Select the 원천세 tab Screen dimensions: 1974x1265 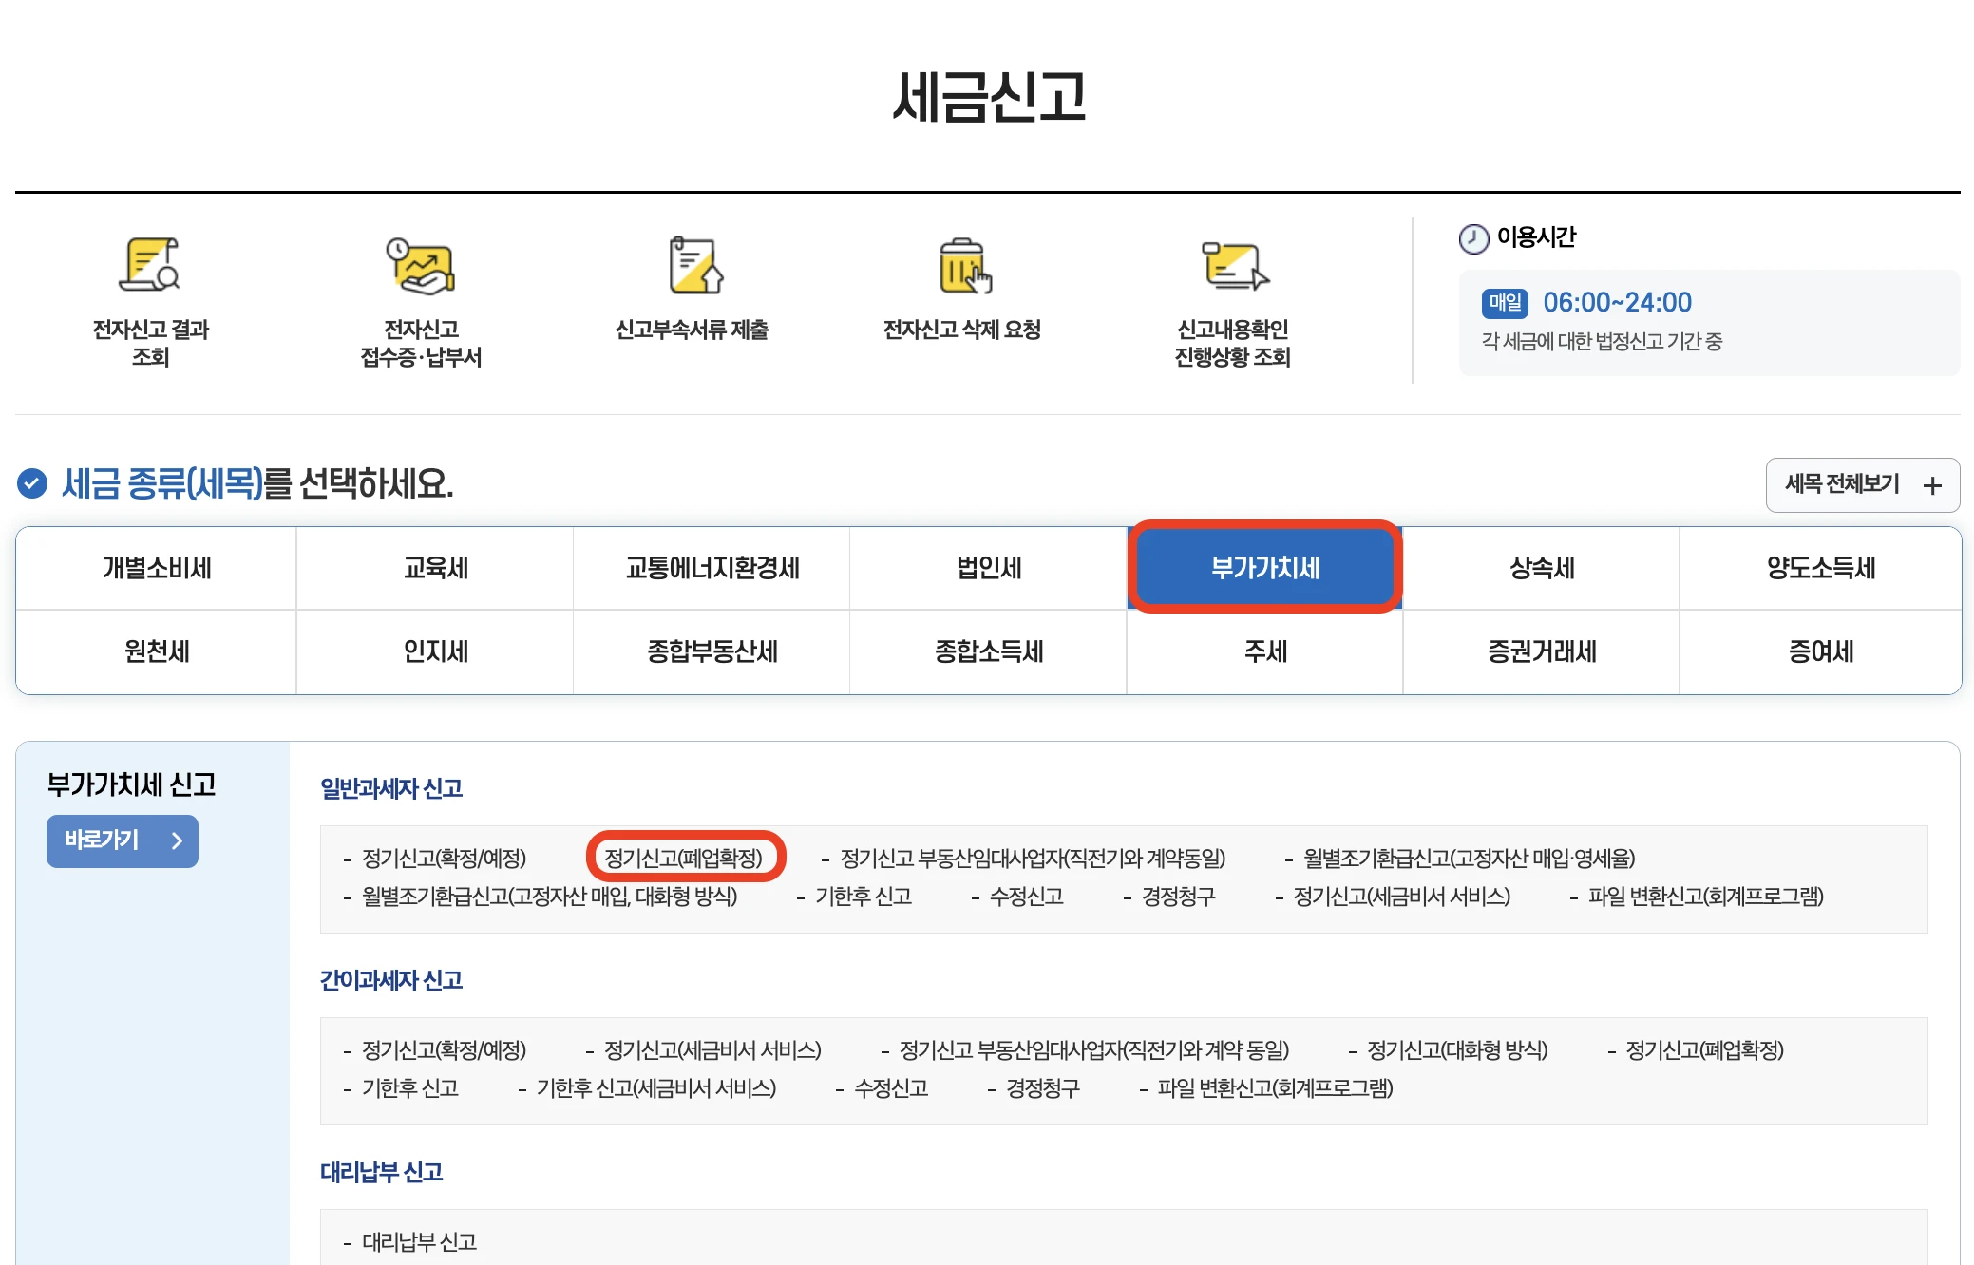tap(157, 651)
